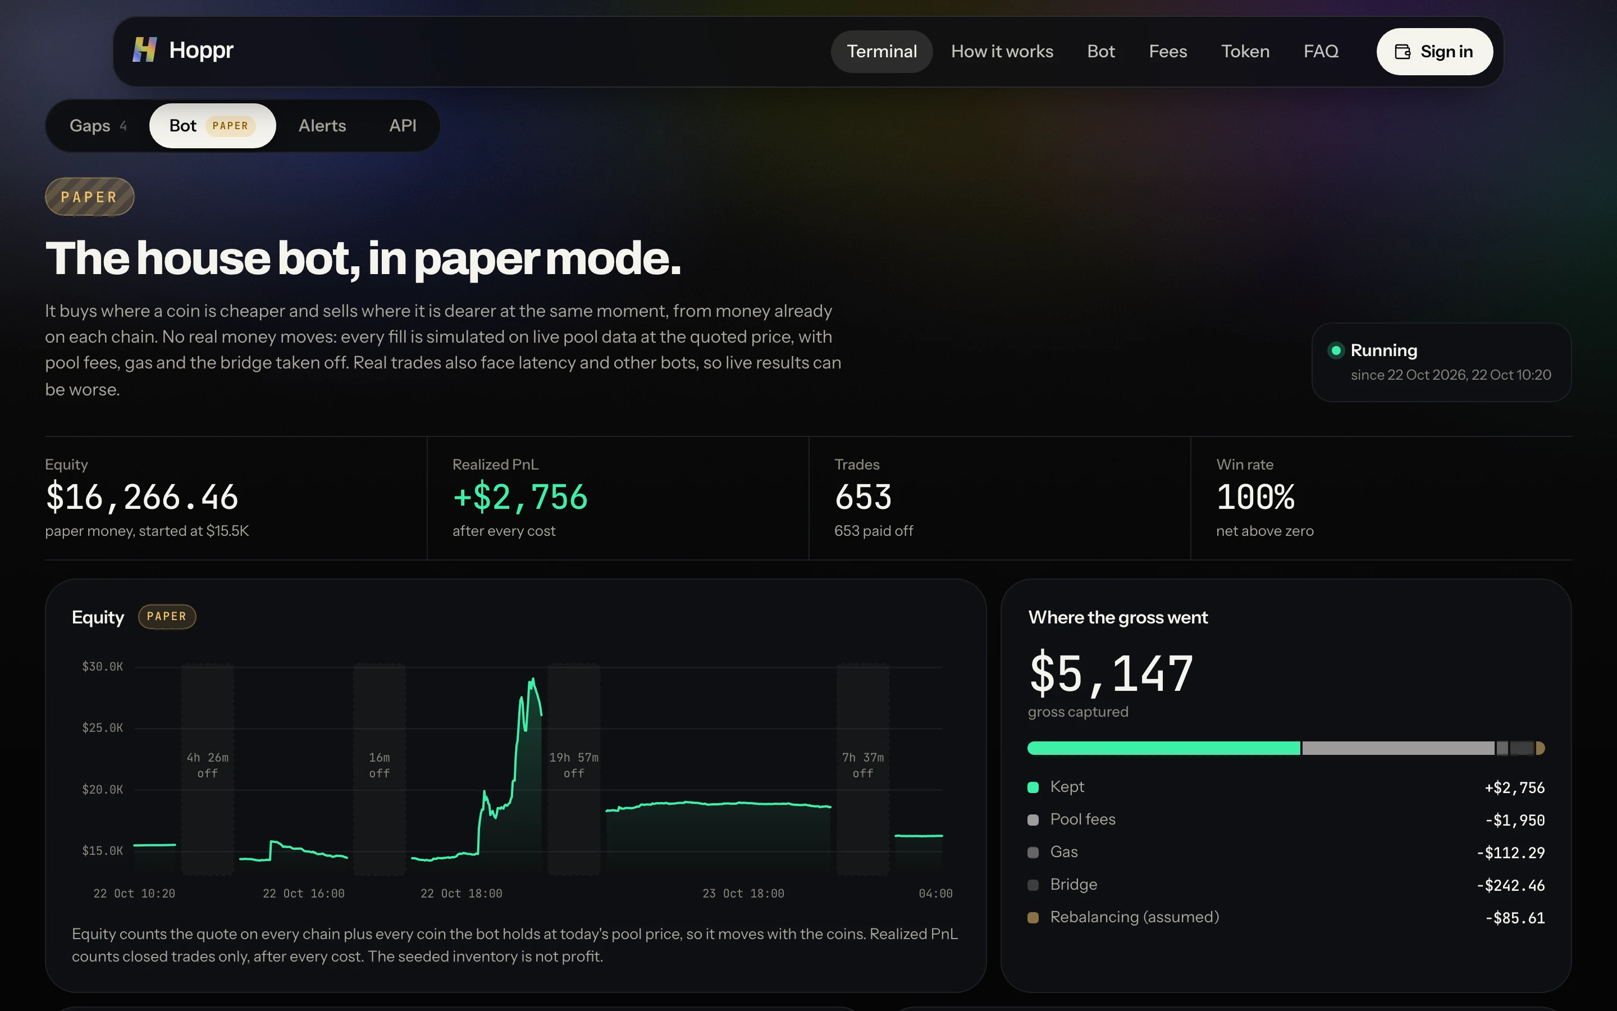The image size is (1617, 1011).
Task: Click the Hoppr brand name
Action: point(201,50)
